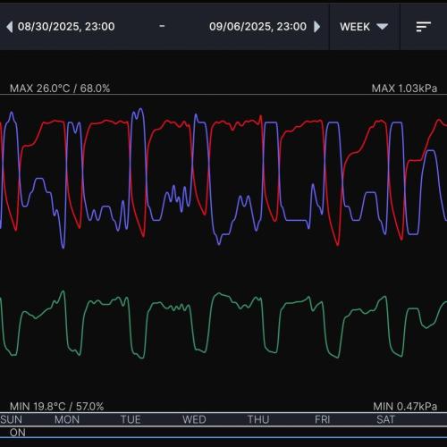Select the SAT label on the time axis
Image resolution: width=447 pixels, height=447 pixels.
[x=385, y=419]
